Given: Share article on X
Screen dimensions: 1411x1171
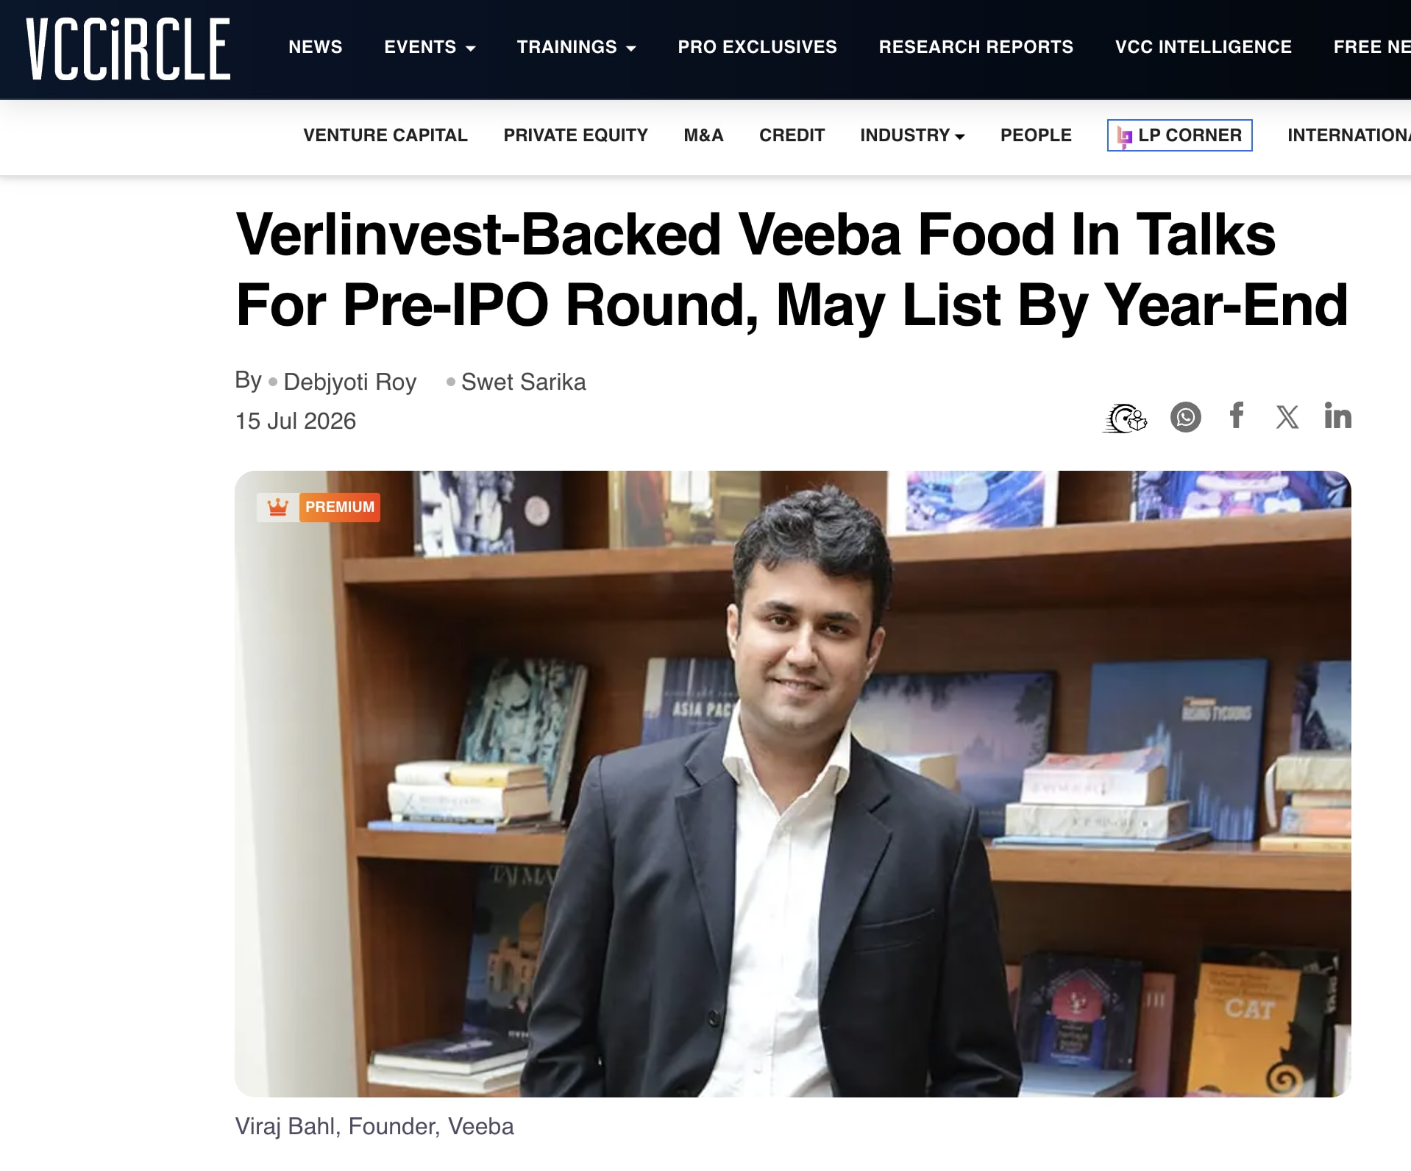Looking at the screenshot, I should pos(1287,417).
